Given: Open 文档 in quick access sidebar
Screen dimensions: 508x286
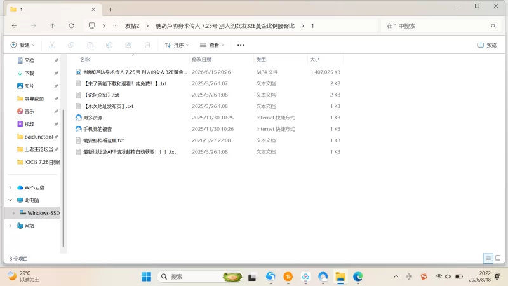Looking at the screenshot, I should pyautogui.click(x=29, y=60).
